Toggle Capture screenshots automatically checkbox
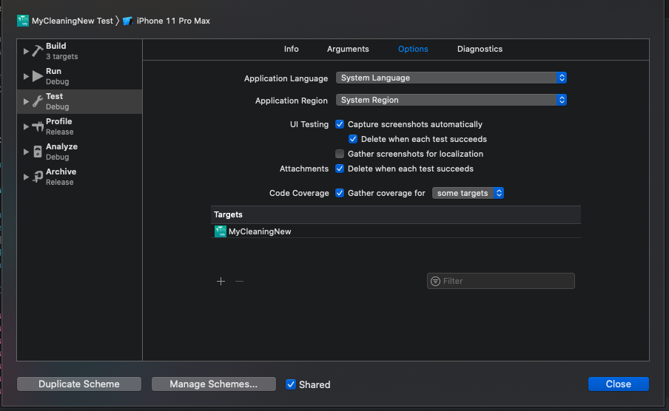The image size is (669, 411). pyautogui.click(x=340, y=124)
